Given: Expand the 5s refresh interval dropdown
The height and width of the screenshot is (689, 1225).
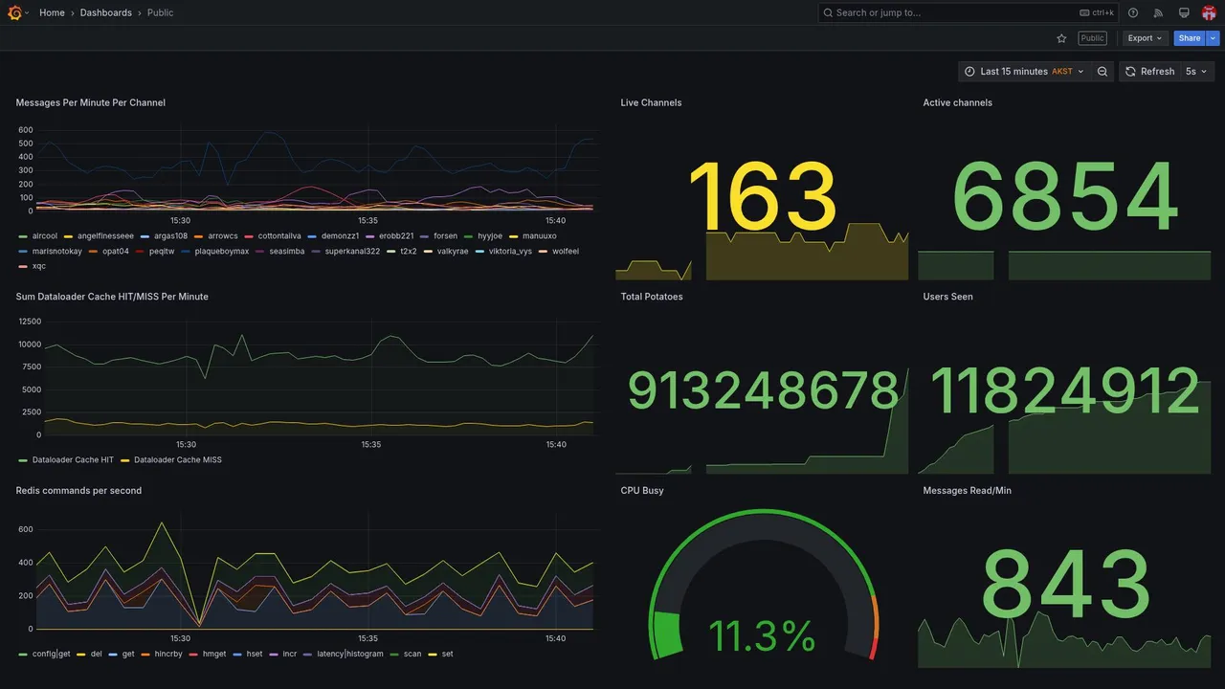Looking at the screenshot, I should [1197, 72].
